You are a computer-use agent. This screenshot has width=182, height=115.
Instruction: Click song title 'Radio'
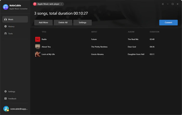[x=44, y=39]
